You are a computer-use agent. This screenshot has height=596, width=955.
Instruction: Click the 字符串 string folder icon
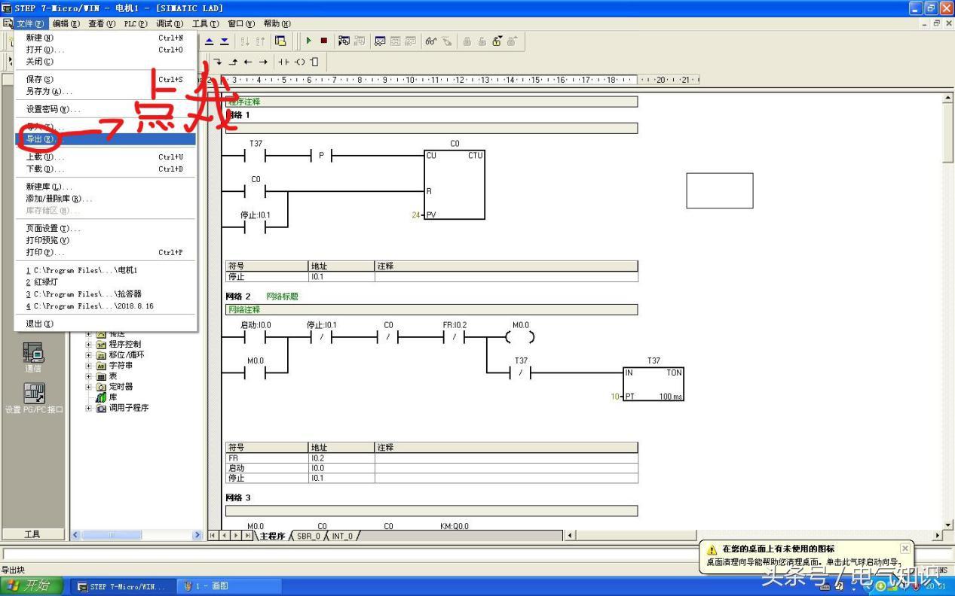click(x=101, y=366)
